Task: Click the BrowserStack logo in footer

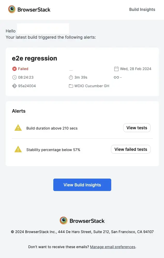Action: [82, 221]
